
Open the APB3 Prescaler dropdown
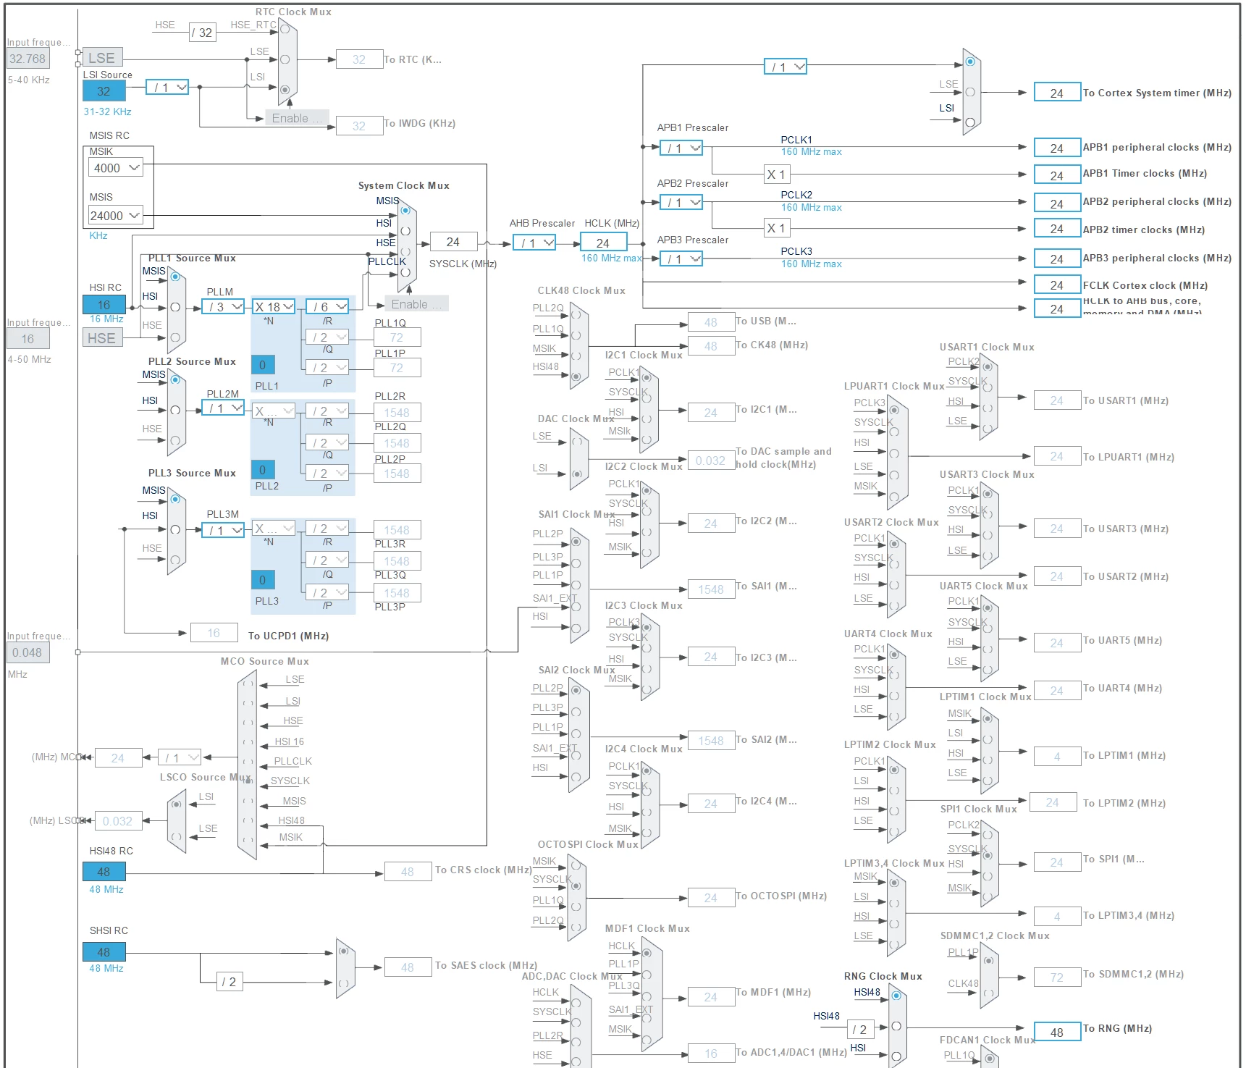(x=681, y=258)
